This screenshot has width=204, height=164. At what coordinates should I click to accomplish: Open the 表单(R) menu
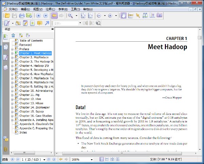click(x=63, y=9)
